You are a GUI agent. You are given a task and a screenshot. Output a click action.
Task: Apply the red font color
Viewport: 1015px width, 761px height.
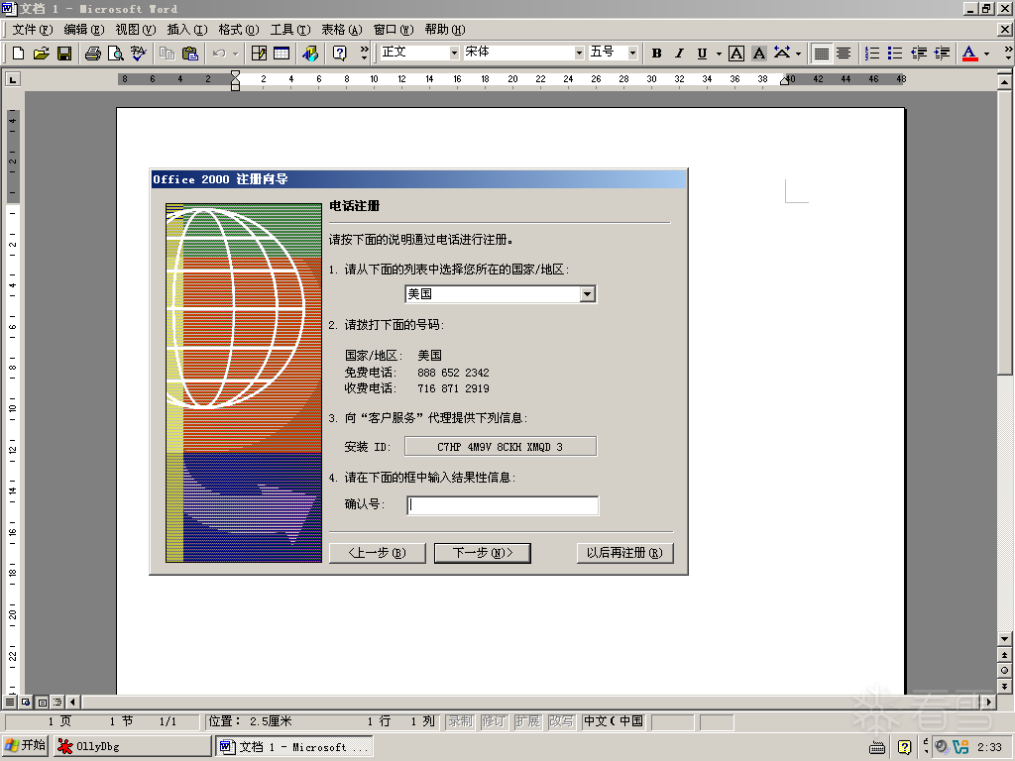tap(969, 54)
